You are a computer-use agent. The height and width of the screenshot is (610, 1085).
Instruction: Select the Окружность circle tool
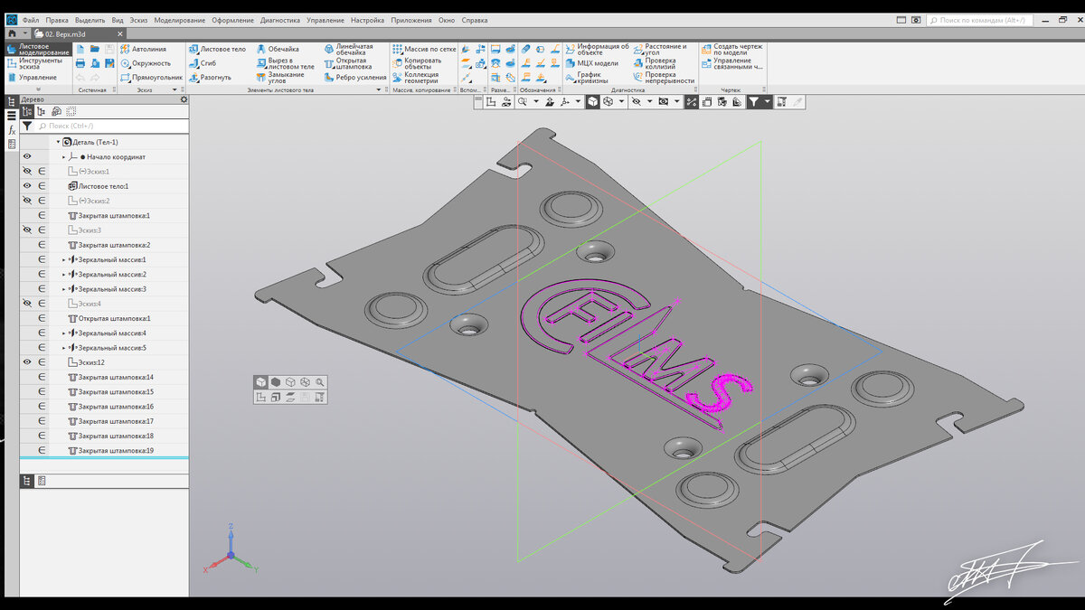[x=145, y=63]
